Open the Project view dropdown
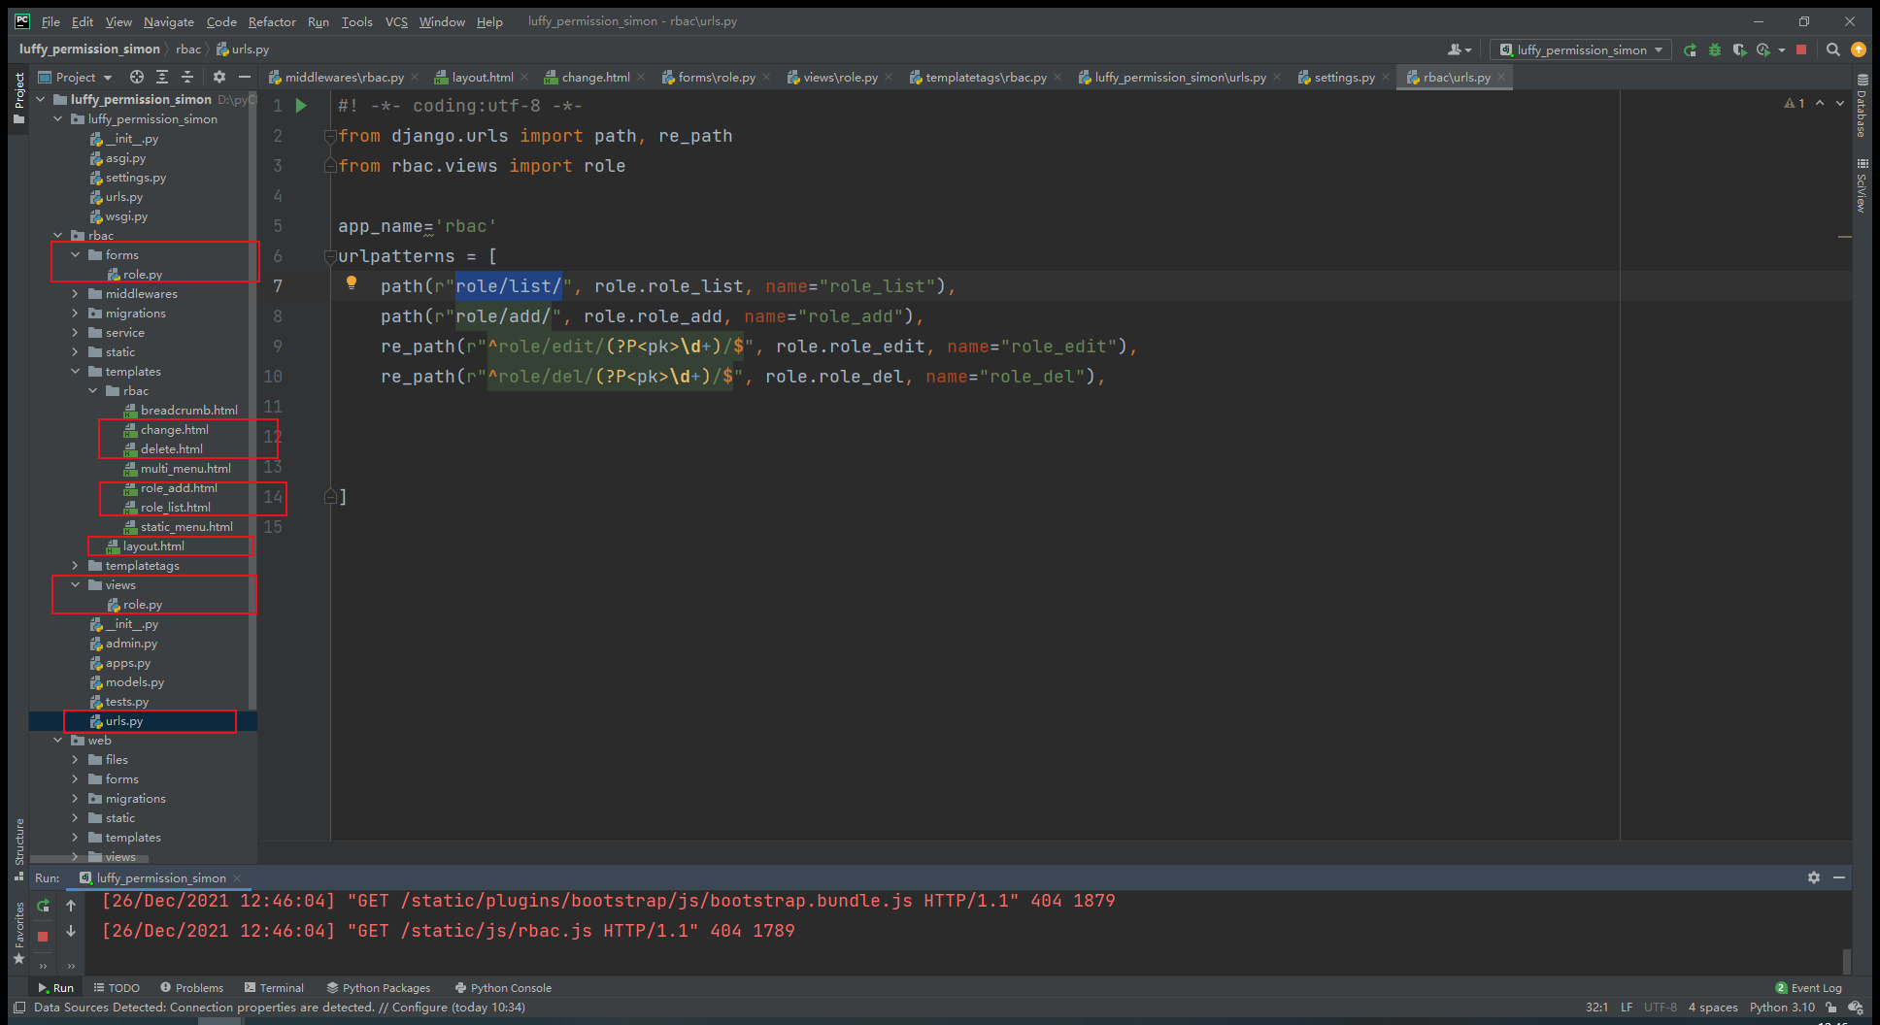1880x1025 pixels. point(75,77)
